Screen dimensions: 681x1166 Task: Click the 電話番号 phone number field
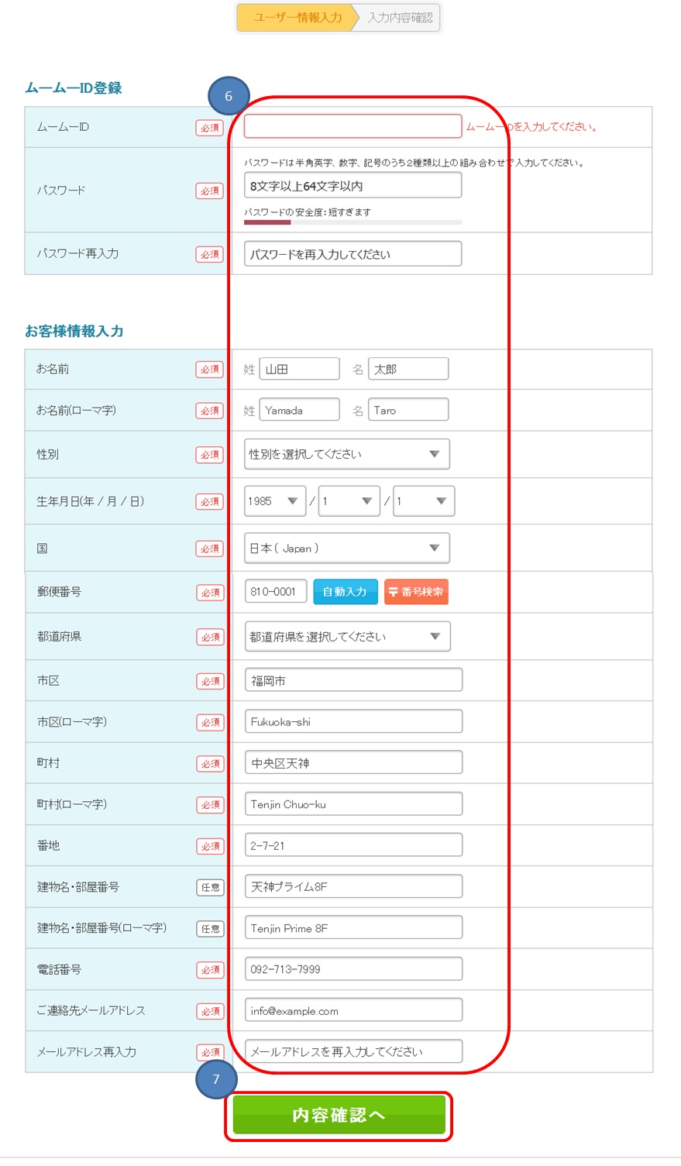353,969
